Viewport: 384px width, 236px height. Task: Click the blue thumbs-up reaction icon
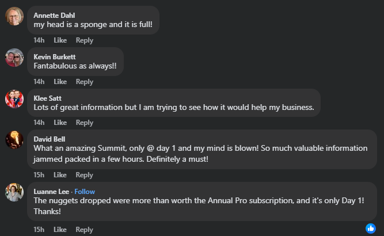point(371,229)
